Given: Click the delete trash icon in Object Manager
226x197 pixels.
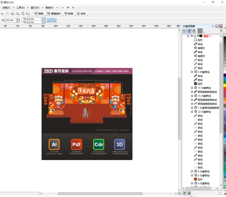Looking at the screenshot, I should click(x=220, y=193).
